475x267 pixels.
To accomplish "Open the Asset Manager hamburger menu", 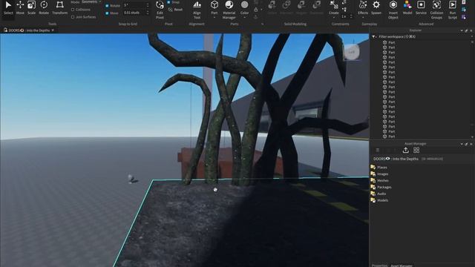I will (378, 150).
